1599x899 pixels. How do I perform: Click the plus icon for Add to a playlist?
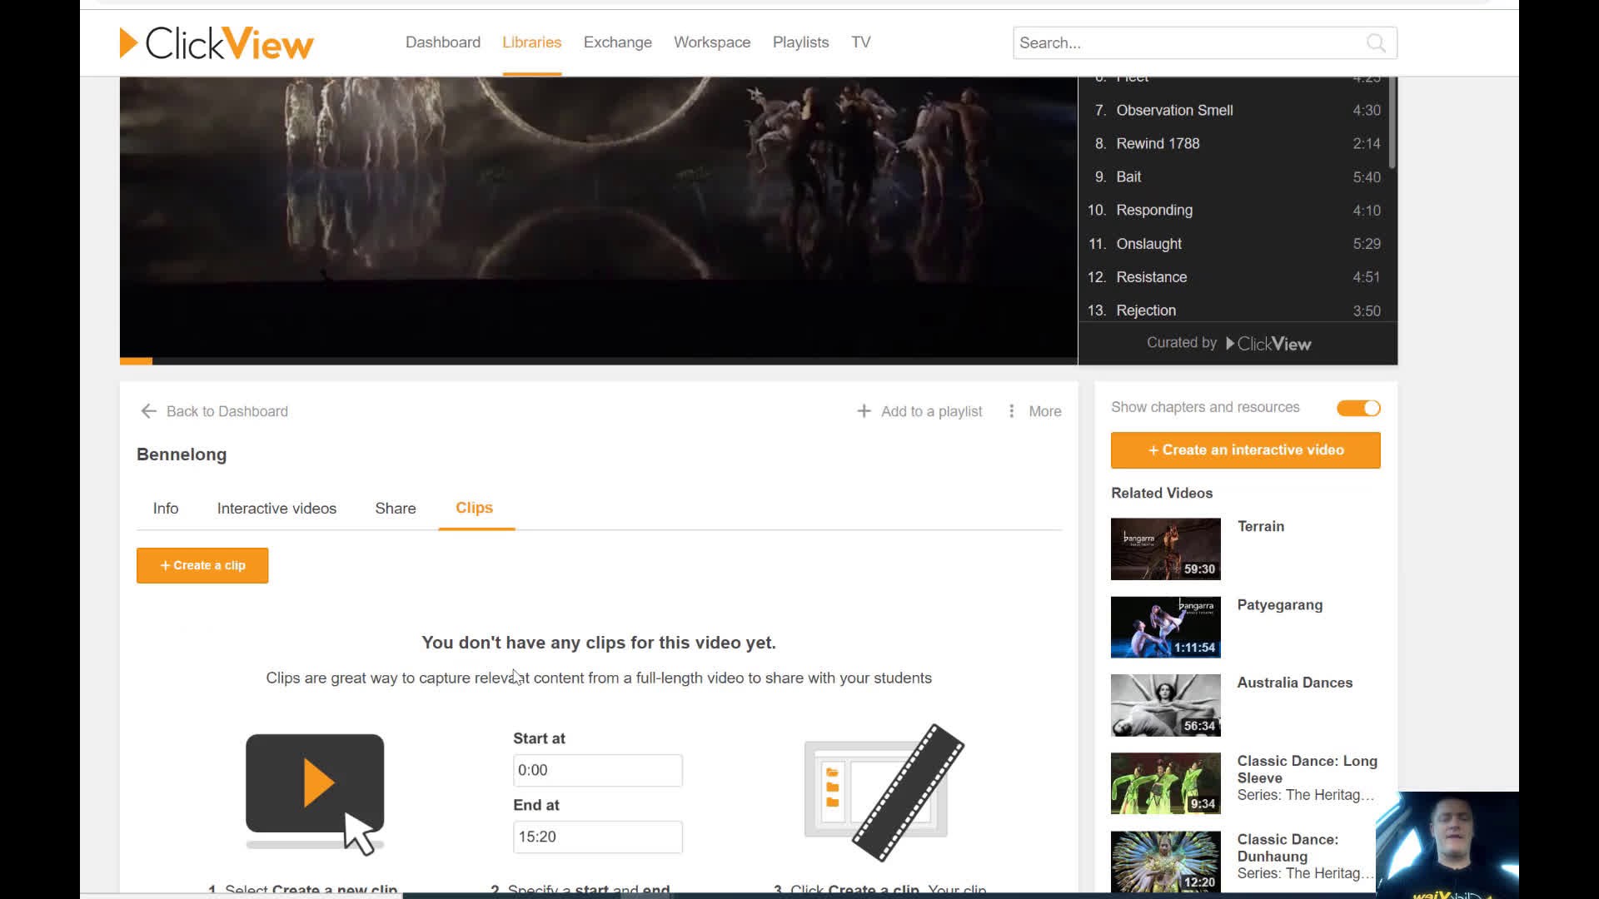[x=864, y=411]
